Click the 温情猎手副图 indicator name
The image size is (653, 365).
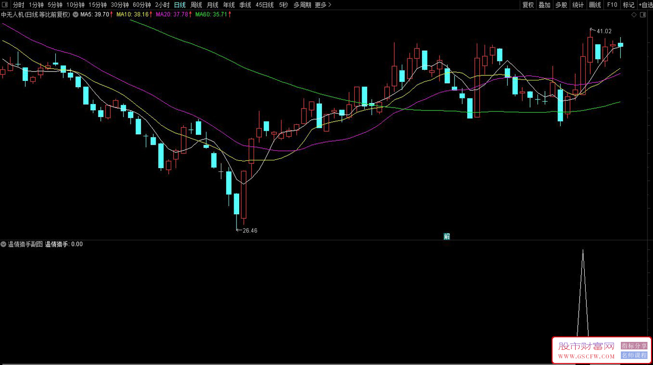(x=25, y=244)
